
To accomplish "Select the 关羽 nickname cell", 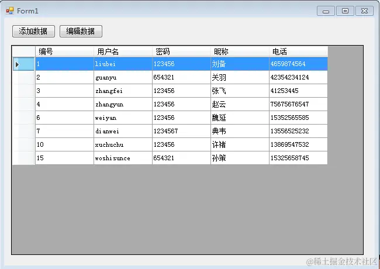I will tap(240, 78).
